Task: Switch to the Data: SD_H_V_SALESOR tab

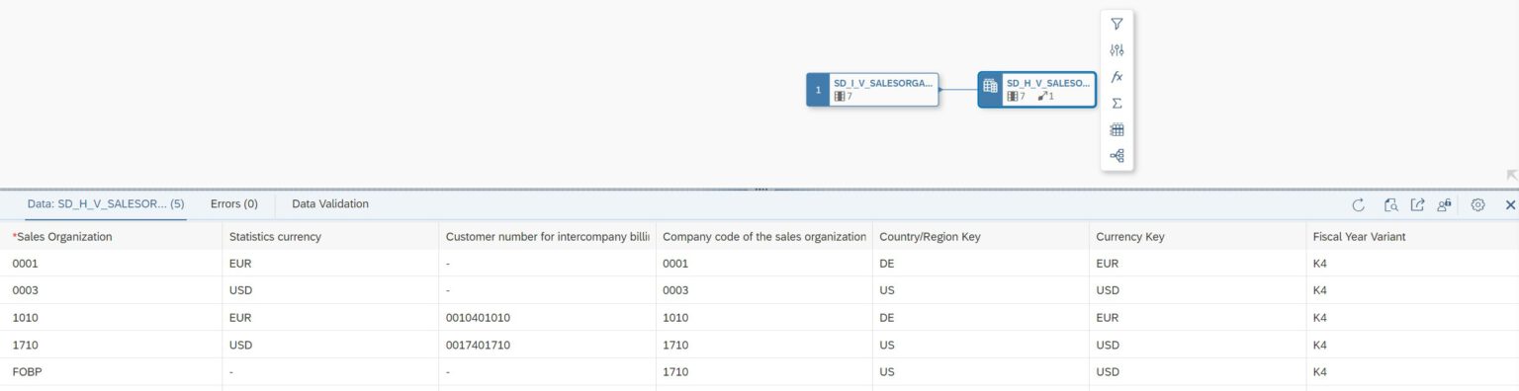Action: [106, 203]
